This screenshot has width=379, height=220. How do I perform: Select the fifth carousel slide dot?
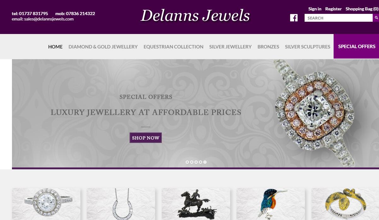(205, 162)
